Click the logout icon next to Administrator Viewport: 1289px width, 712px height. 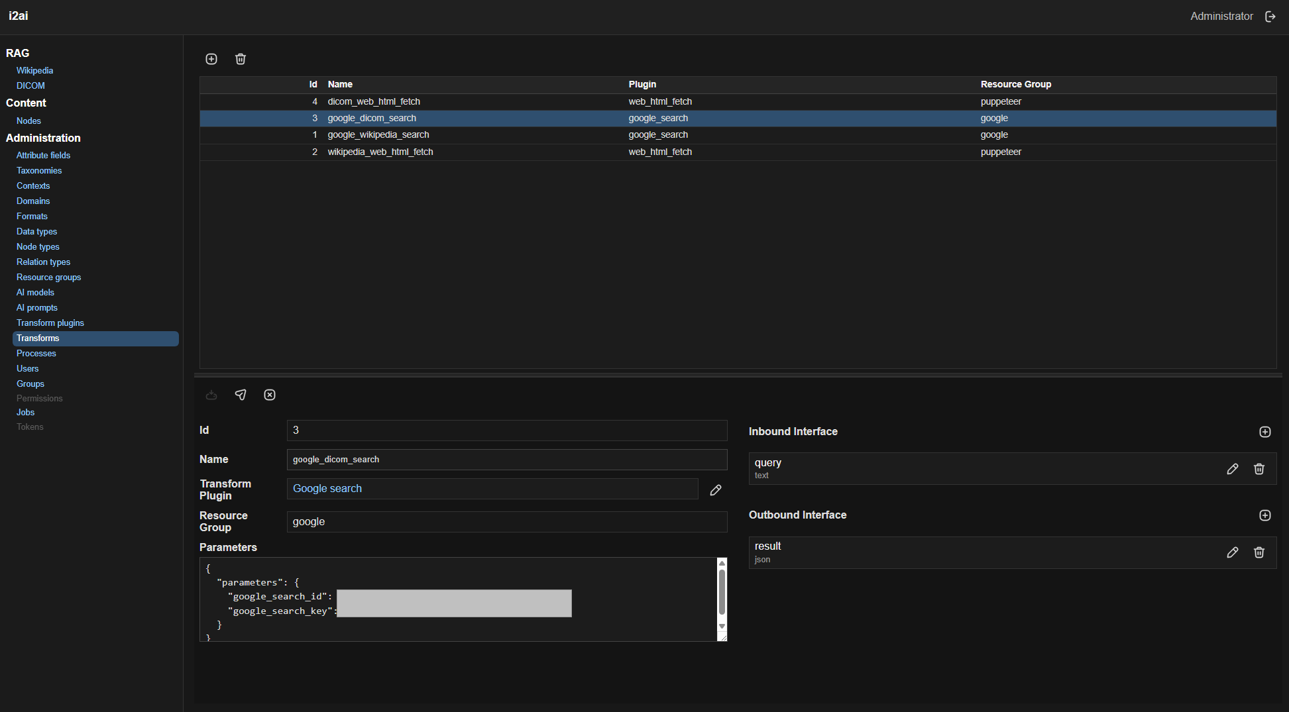[x=1270, y=17]
